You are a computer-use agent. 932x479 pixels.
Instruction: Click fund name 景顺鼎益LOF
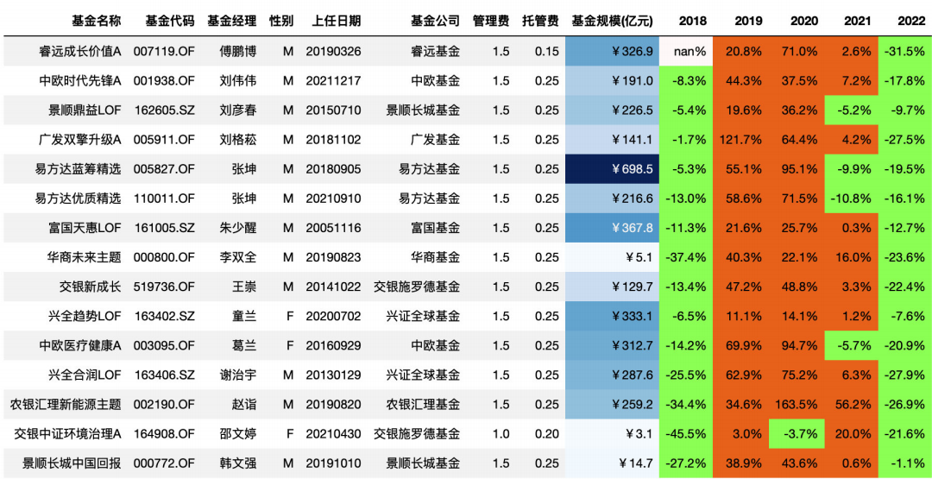85,110
